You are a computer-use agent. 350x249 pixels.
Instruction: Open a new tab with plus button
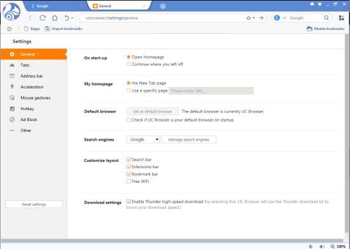click(163, 6)
